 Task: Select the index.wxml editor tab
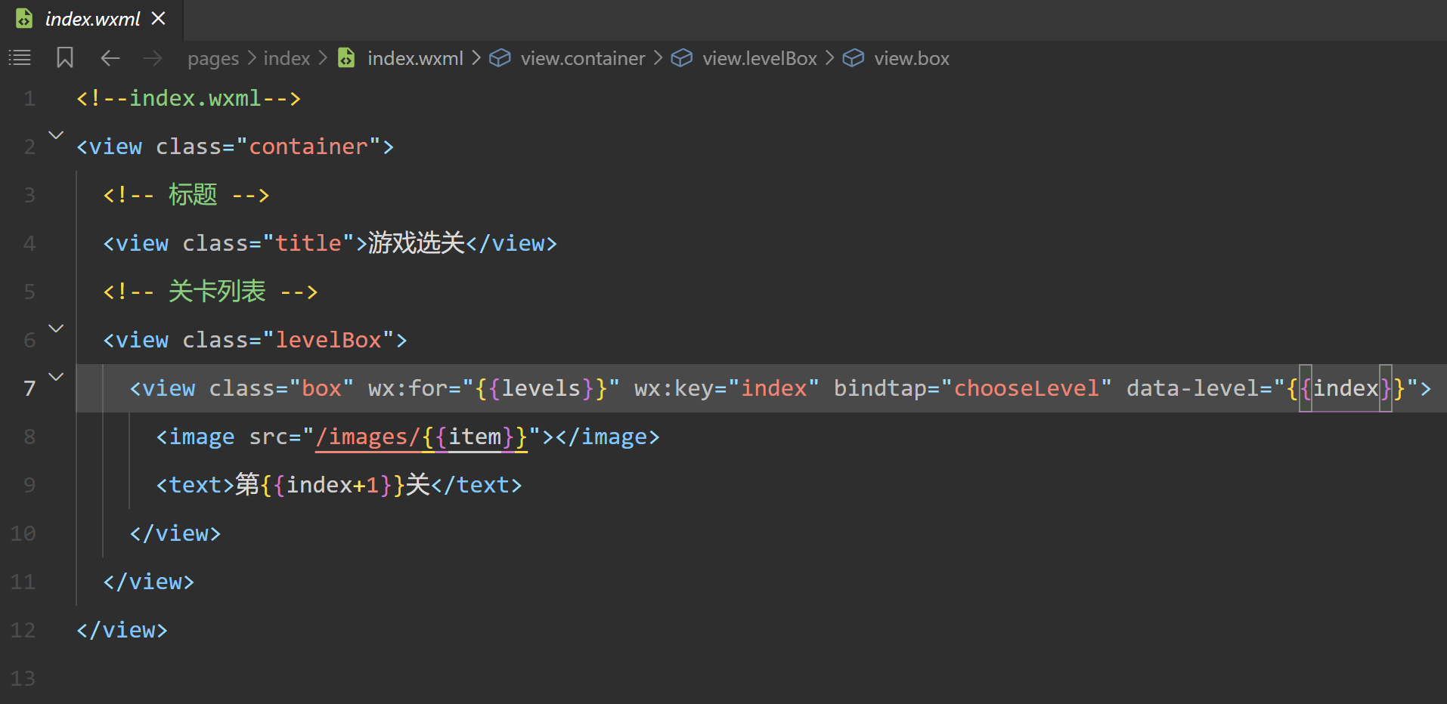92,19
